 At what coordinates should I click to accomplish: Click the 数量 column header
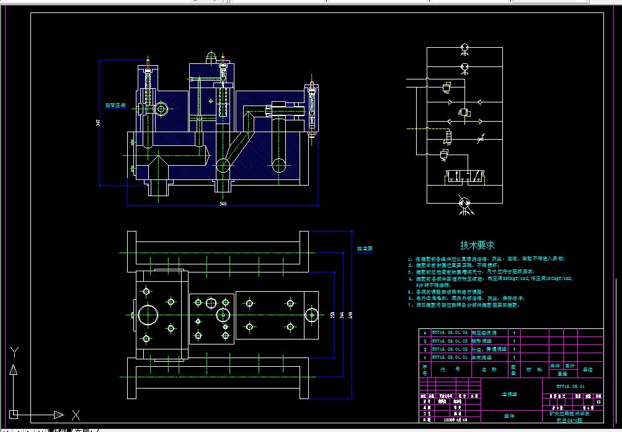(x=513, y=370)
